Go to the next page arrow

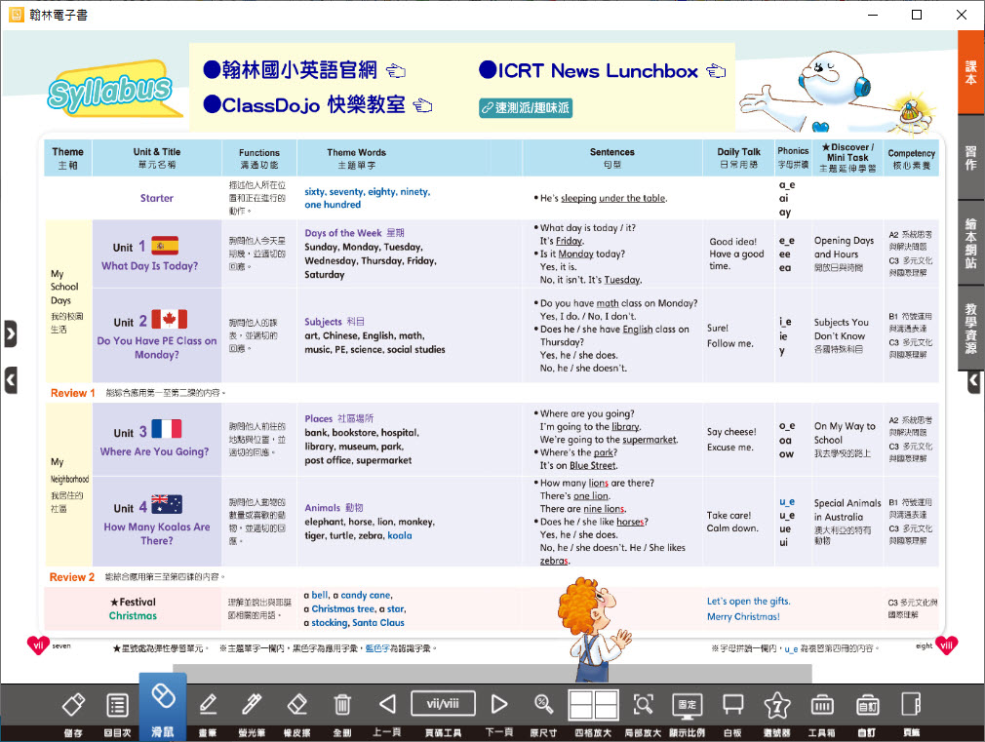click(499, 704)
